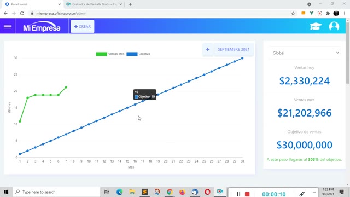This screenshot has height=197, width=350.
Task: Click the Ventas hoy amount $2,330,224
Action: (x=304, y=81)
